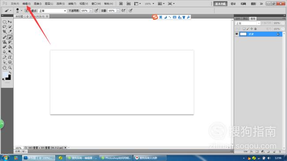Open the flow slider arrow in options bar
The image size is (287, 161).
coord(118,11)
